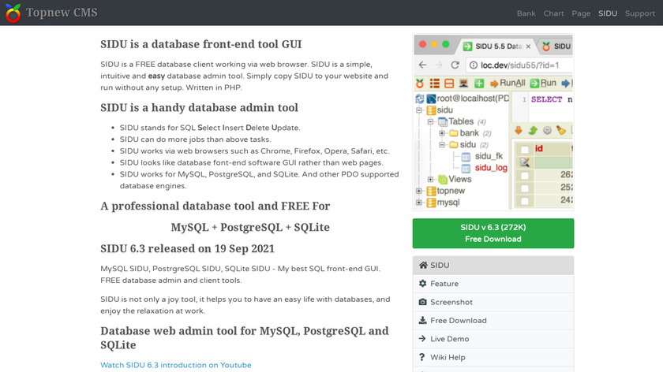Open the Support link in the navbar
The width and height of the screenshot is (663, 372).
(x=639, y=13)
